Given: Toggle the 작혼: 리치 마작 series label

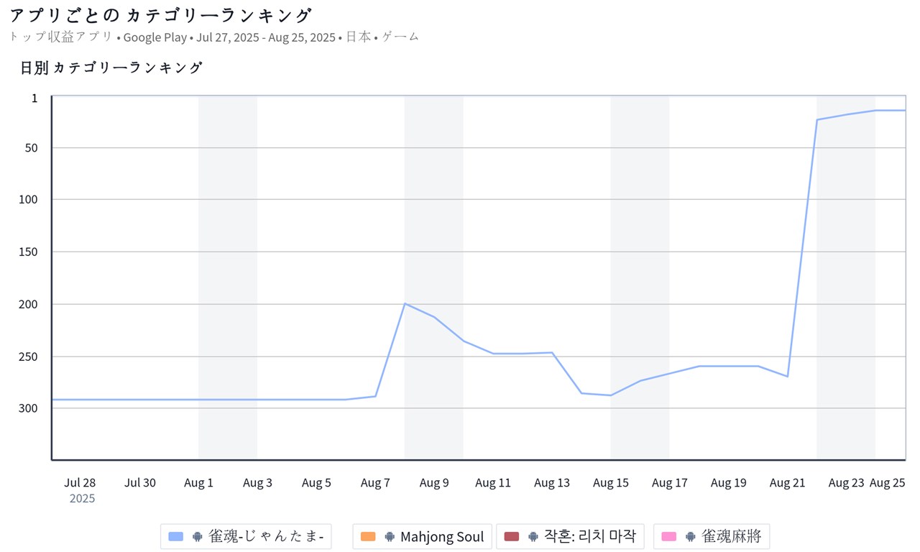Looking at the screenshot, I should click(589, 537).
